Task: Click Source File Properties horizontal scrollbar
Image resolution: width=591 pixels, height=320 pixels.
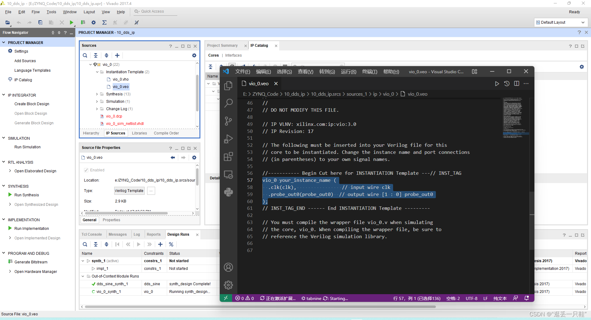Action: tap(126, 213)
